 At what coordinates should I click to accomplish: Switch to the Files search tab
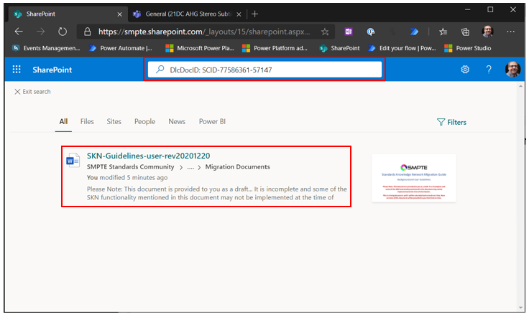click(87, 122)
